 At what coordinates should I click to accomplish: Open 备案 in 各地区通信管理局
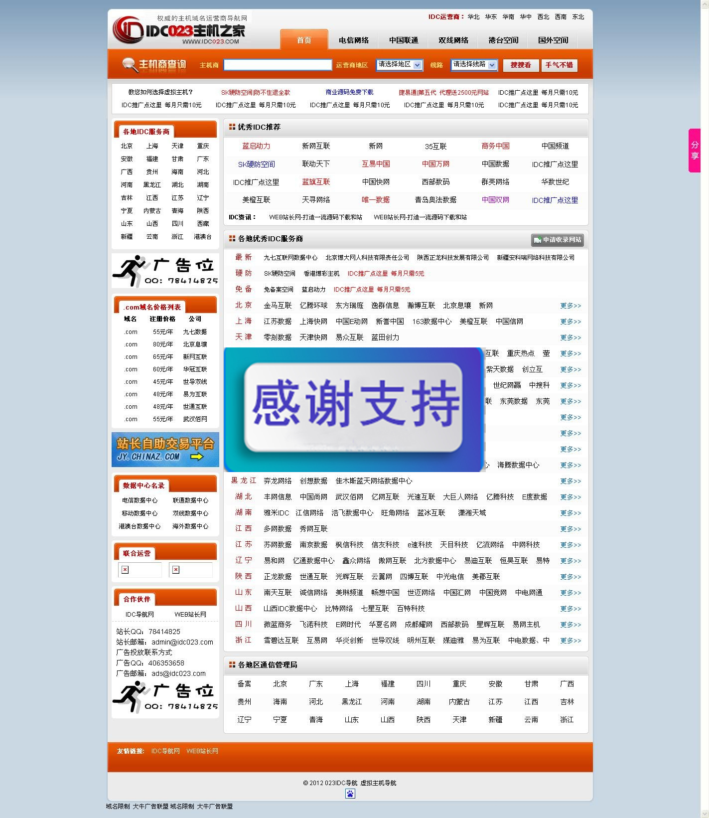244,684
